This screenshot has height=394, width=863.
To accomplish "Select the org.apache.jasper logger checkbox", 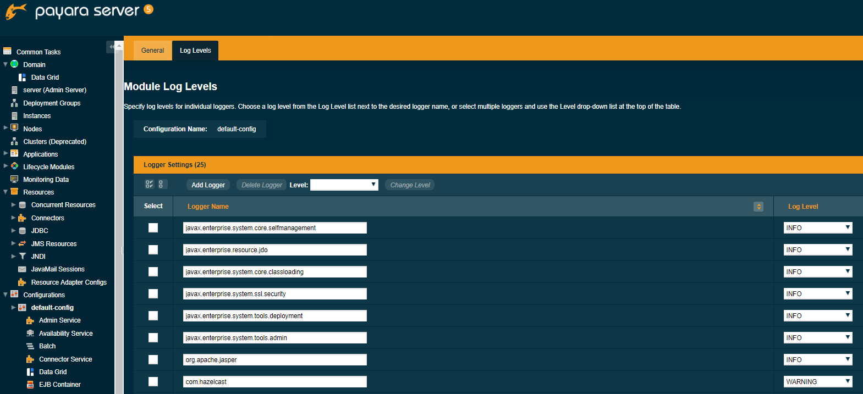I will tap(153, 360).
